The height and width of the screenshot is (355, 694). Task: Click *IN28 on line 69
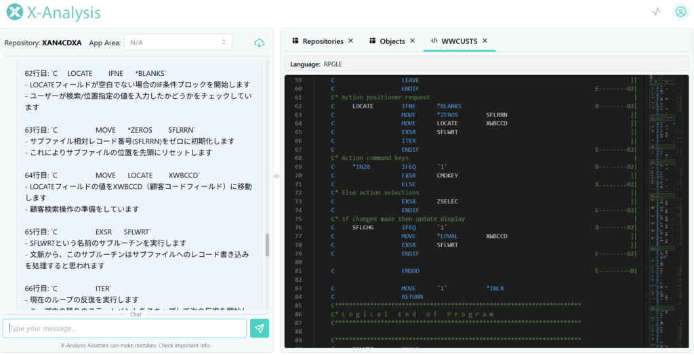pos(361,167)
